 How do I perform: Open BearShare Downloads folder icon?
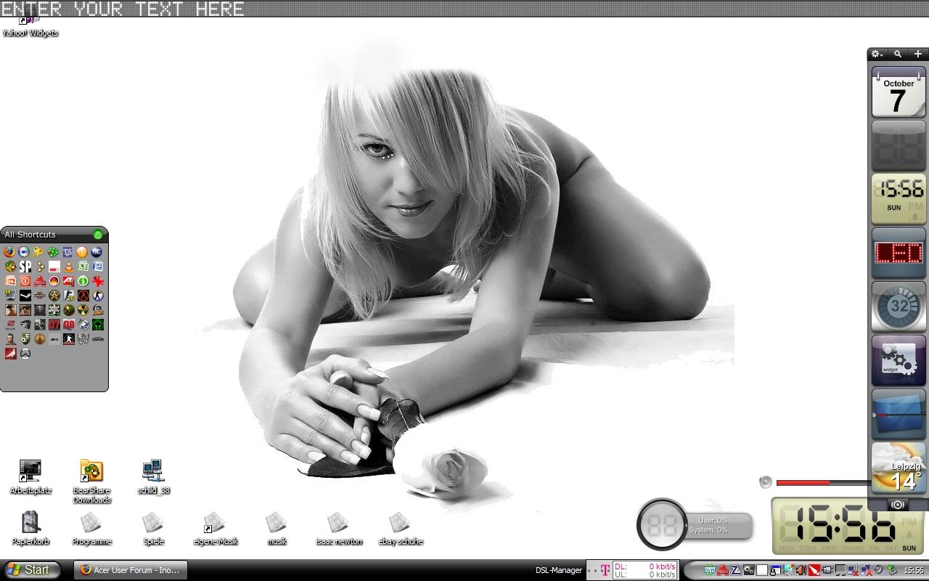91,472
